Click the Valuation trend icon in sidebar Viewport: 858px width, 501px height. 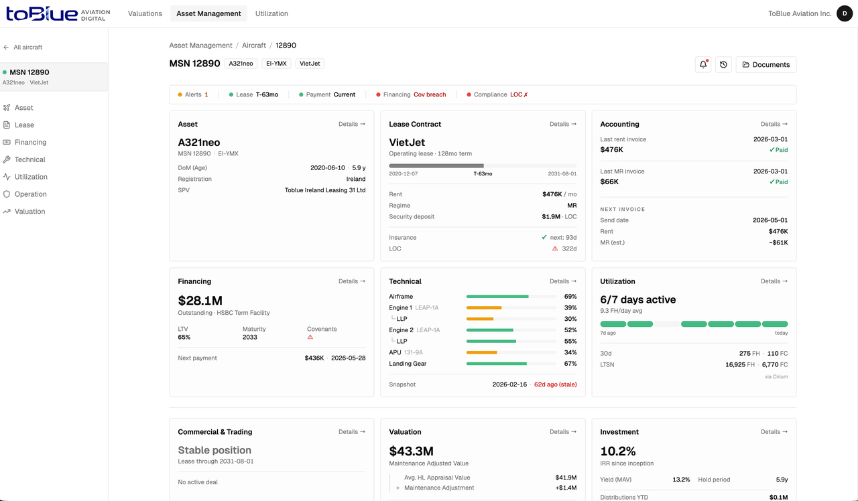[x=7, y=212]
